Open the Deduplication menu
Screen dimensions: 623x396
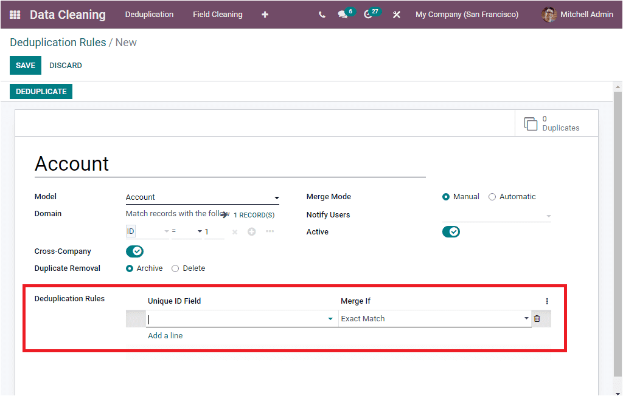150,15
